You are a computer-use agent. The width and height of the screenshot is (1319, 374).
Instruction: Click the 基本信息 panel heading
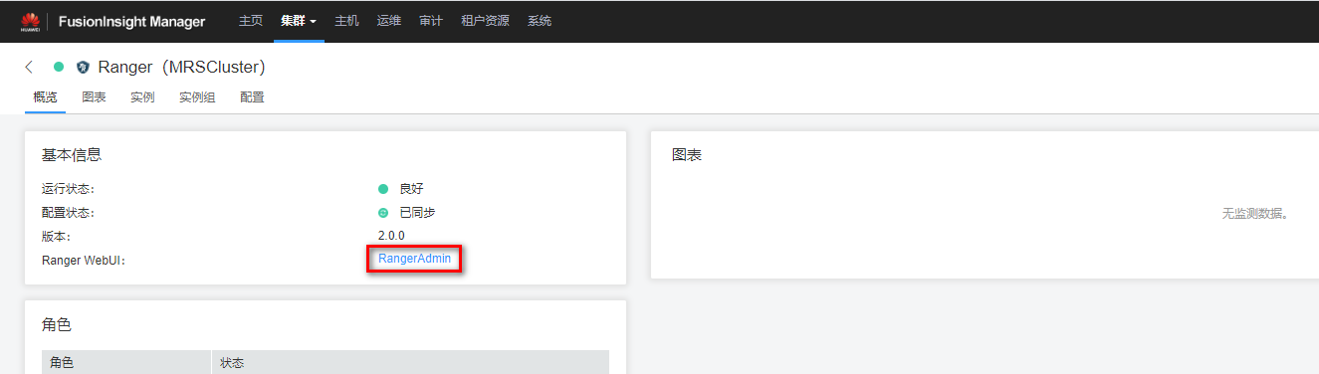coord(71,155)
